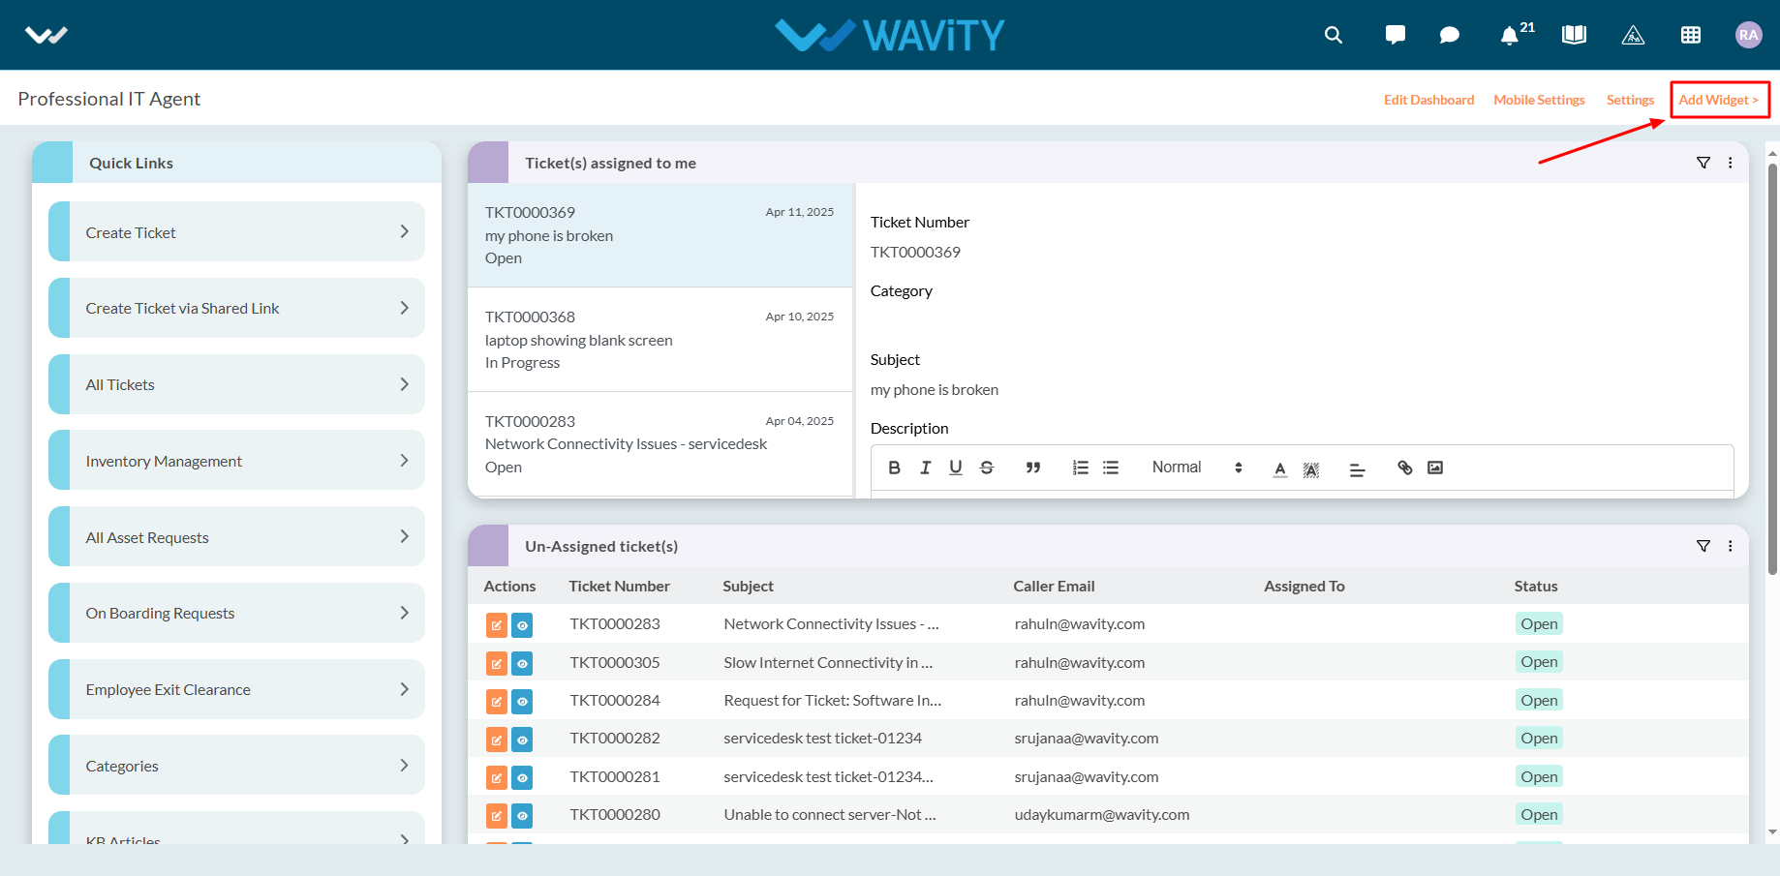Sort by Assigned To column header
Screen dimensions: 1780x876
(1304, 586)
